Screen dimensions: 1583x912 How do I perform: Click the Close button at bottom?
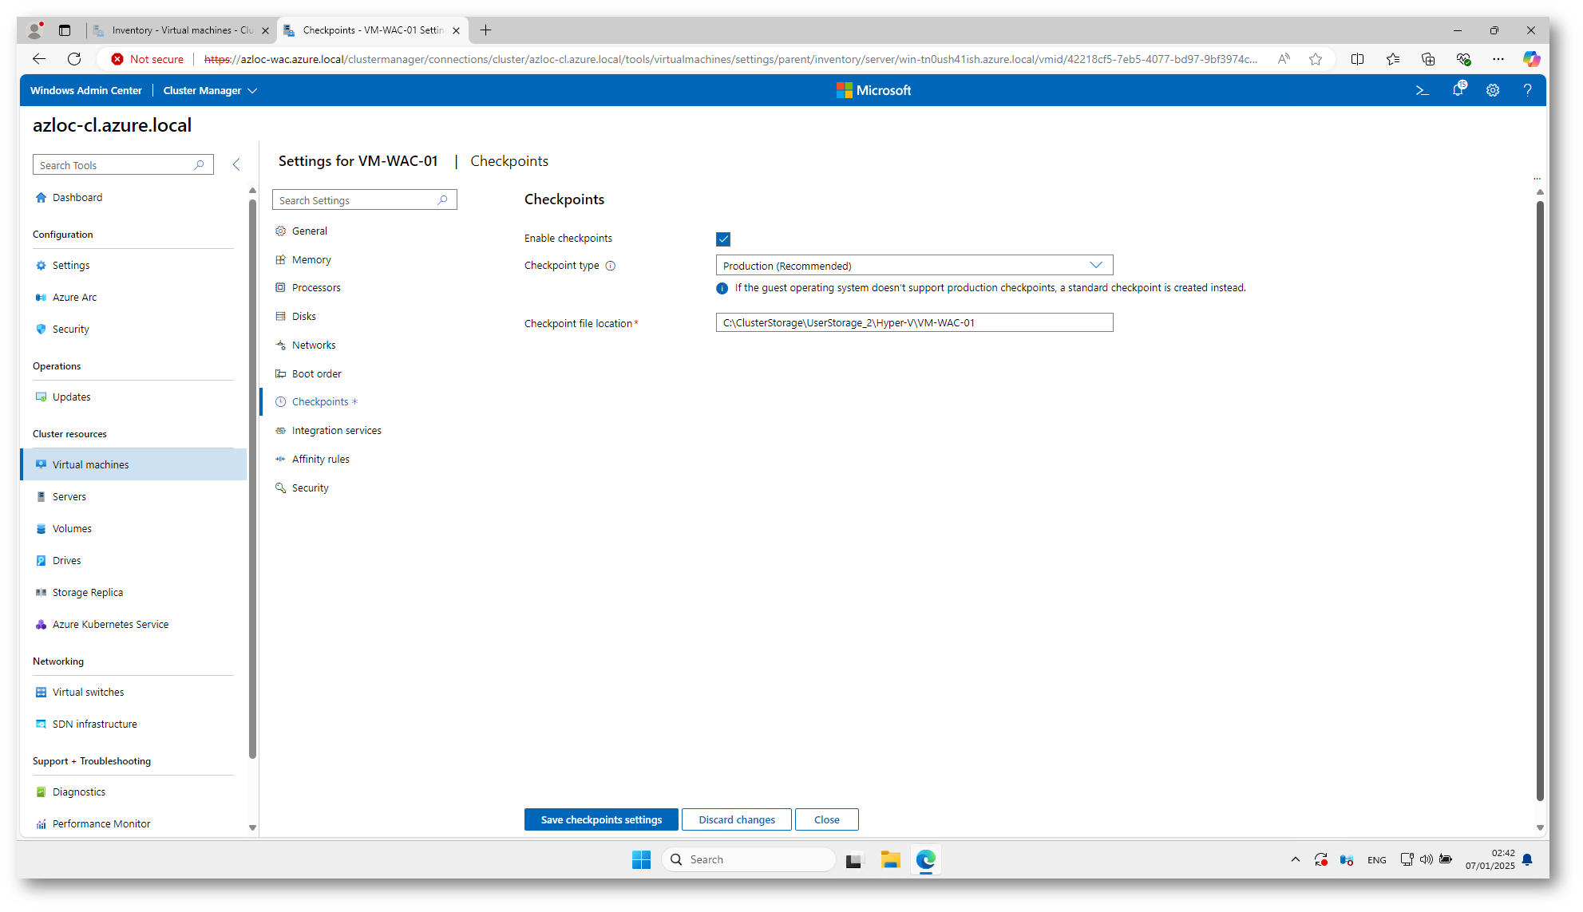[x=827, y=820]
